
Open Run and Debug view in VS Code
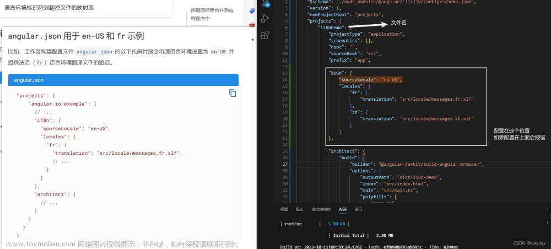click(x=265, y=19)
